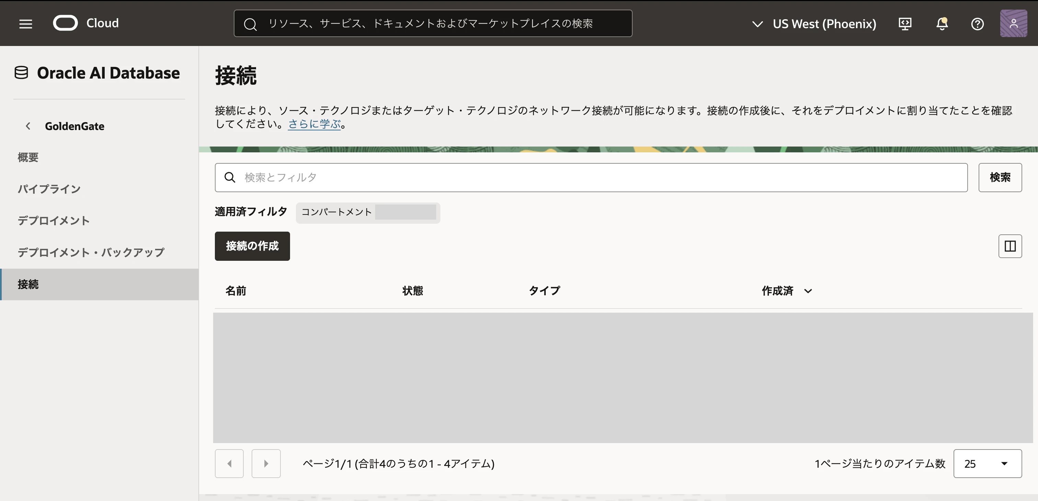Screen dimensions: 1038x501
Task: Select the 接続 sidebar item
Action: tap(99, 284)
